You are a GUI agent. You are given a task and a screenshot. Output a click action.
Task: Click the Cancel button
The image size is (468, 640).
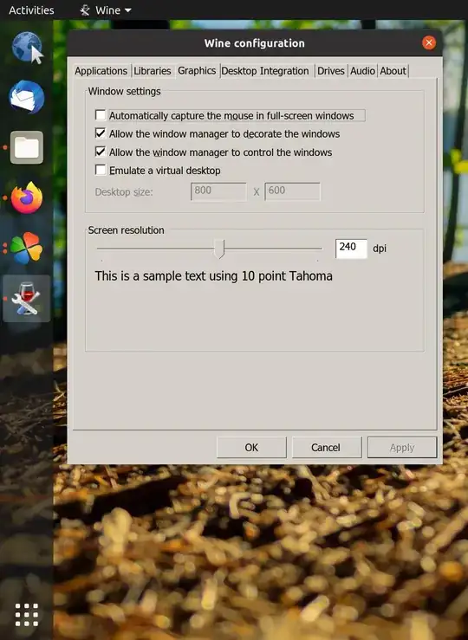tap(327, 448)
